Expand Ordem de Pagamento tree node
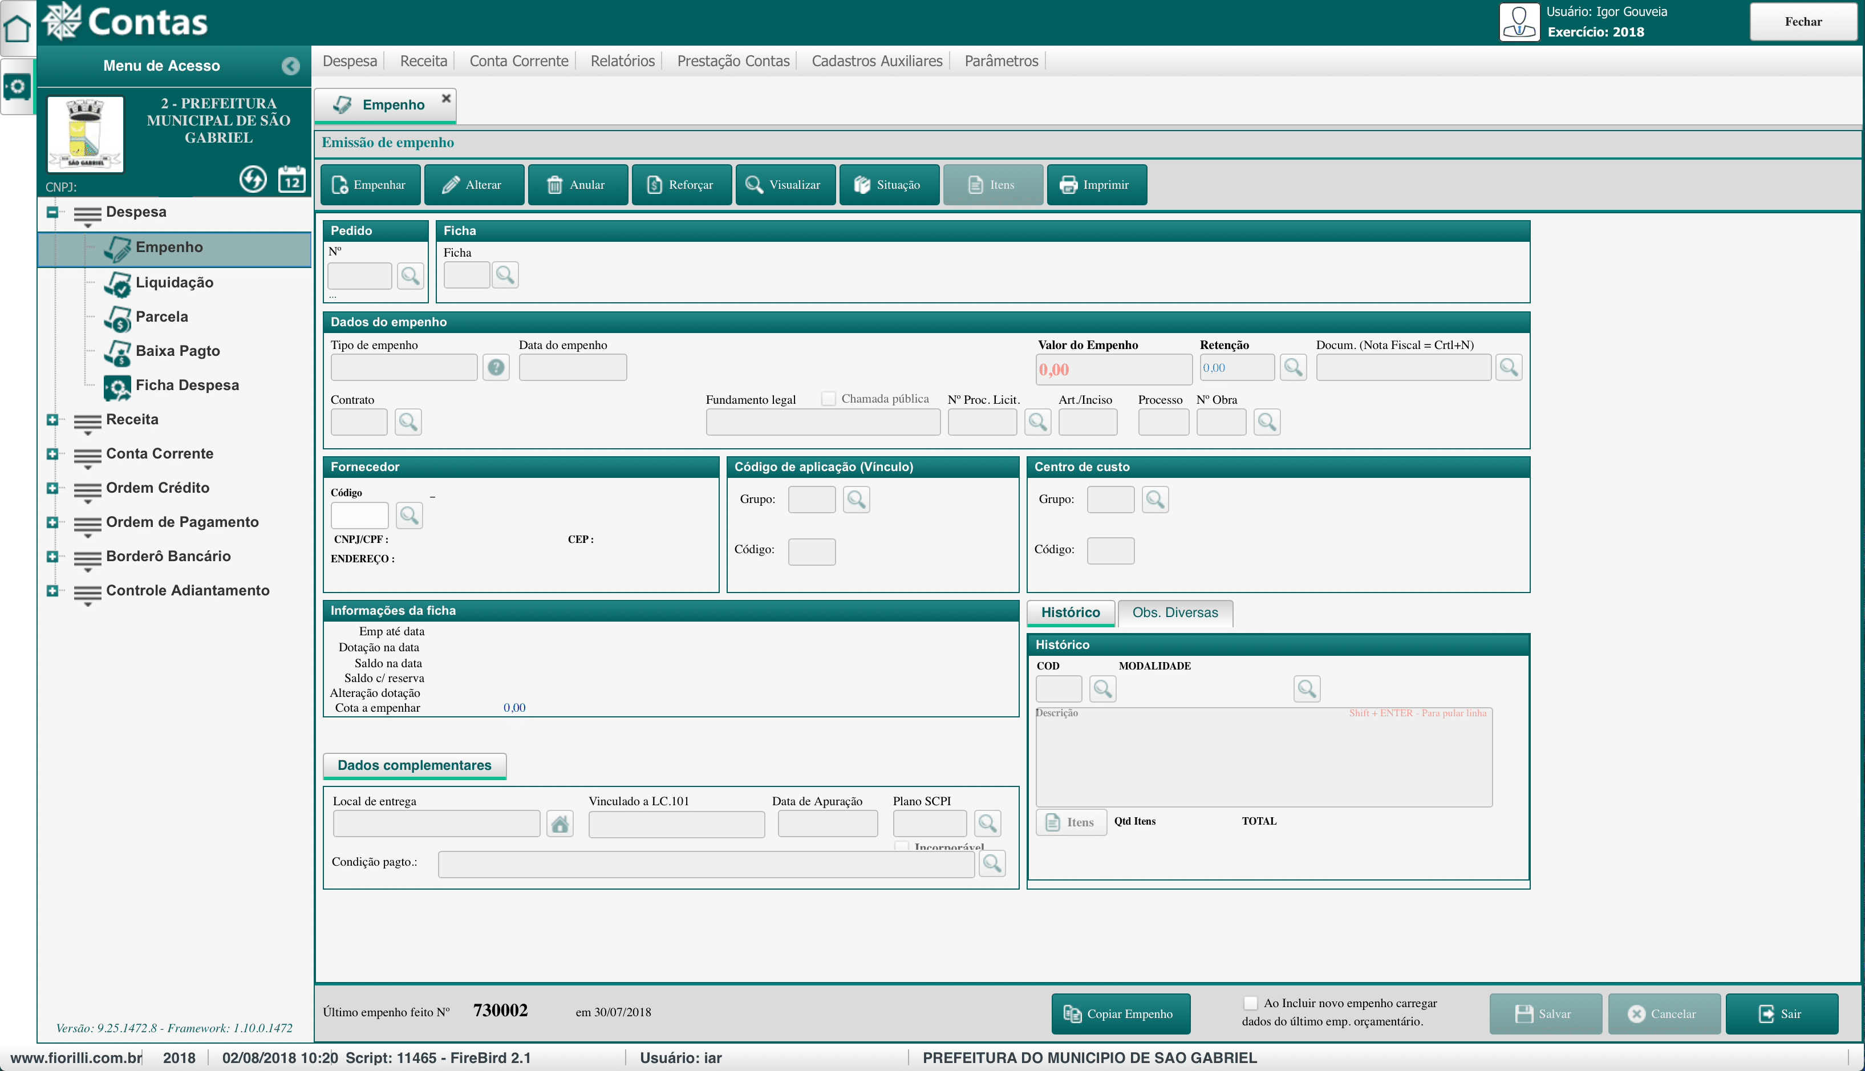Image resolution: width=1865 pixels, height=1071 pixels. [52, 522]
